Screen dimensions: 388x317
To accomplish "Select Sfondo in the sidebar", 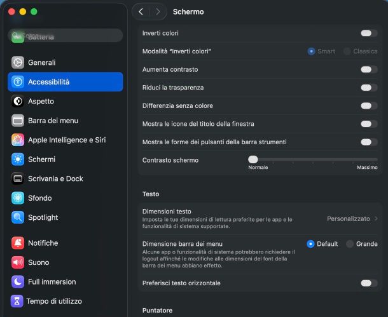I will [65, 198].
